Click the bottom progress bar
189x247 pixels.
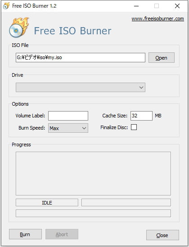93,213
